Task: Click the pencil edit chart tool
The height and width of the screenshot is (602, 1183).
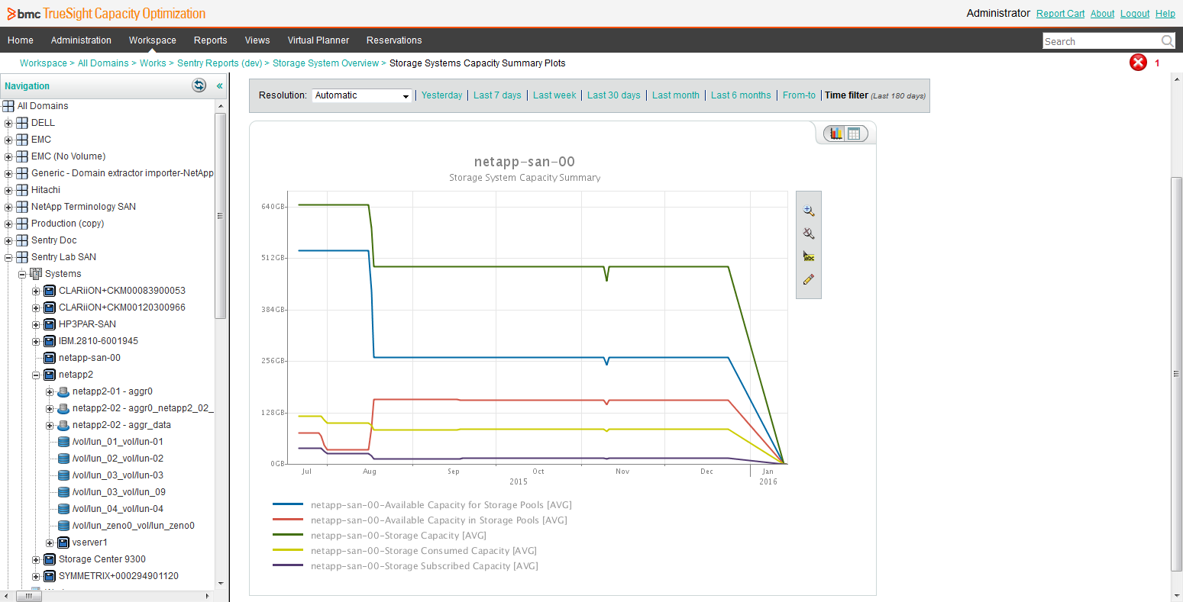Action: point(809,279)
